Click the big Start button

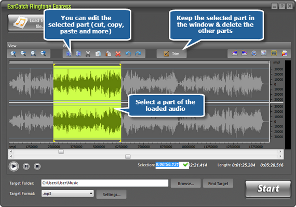(x=268, y=189)
